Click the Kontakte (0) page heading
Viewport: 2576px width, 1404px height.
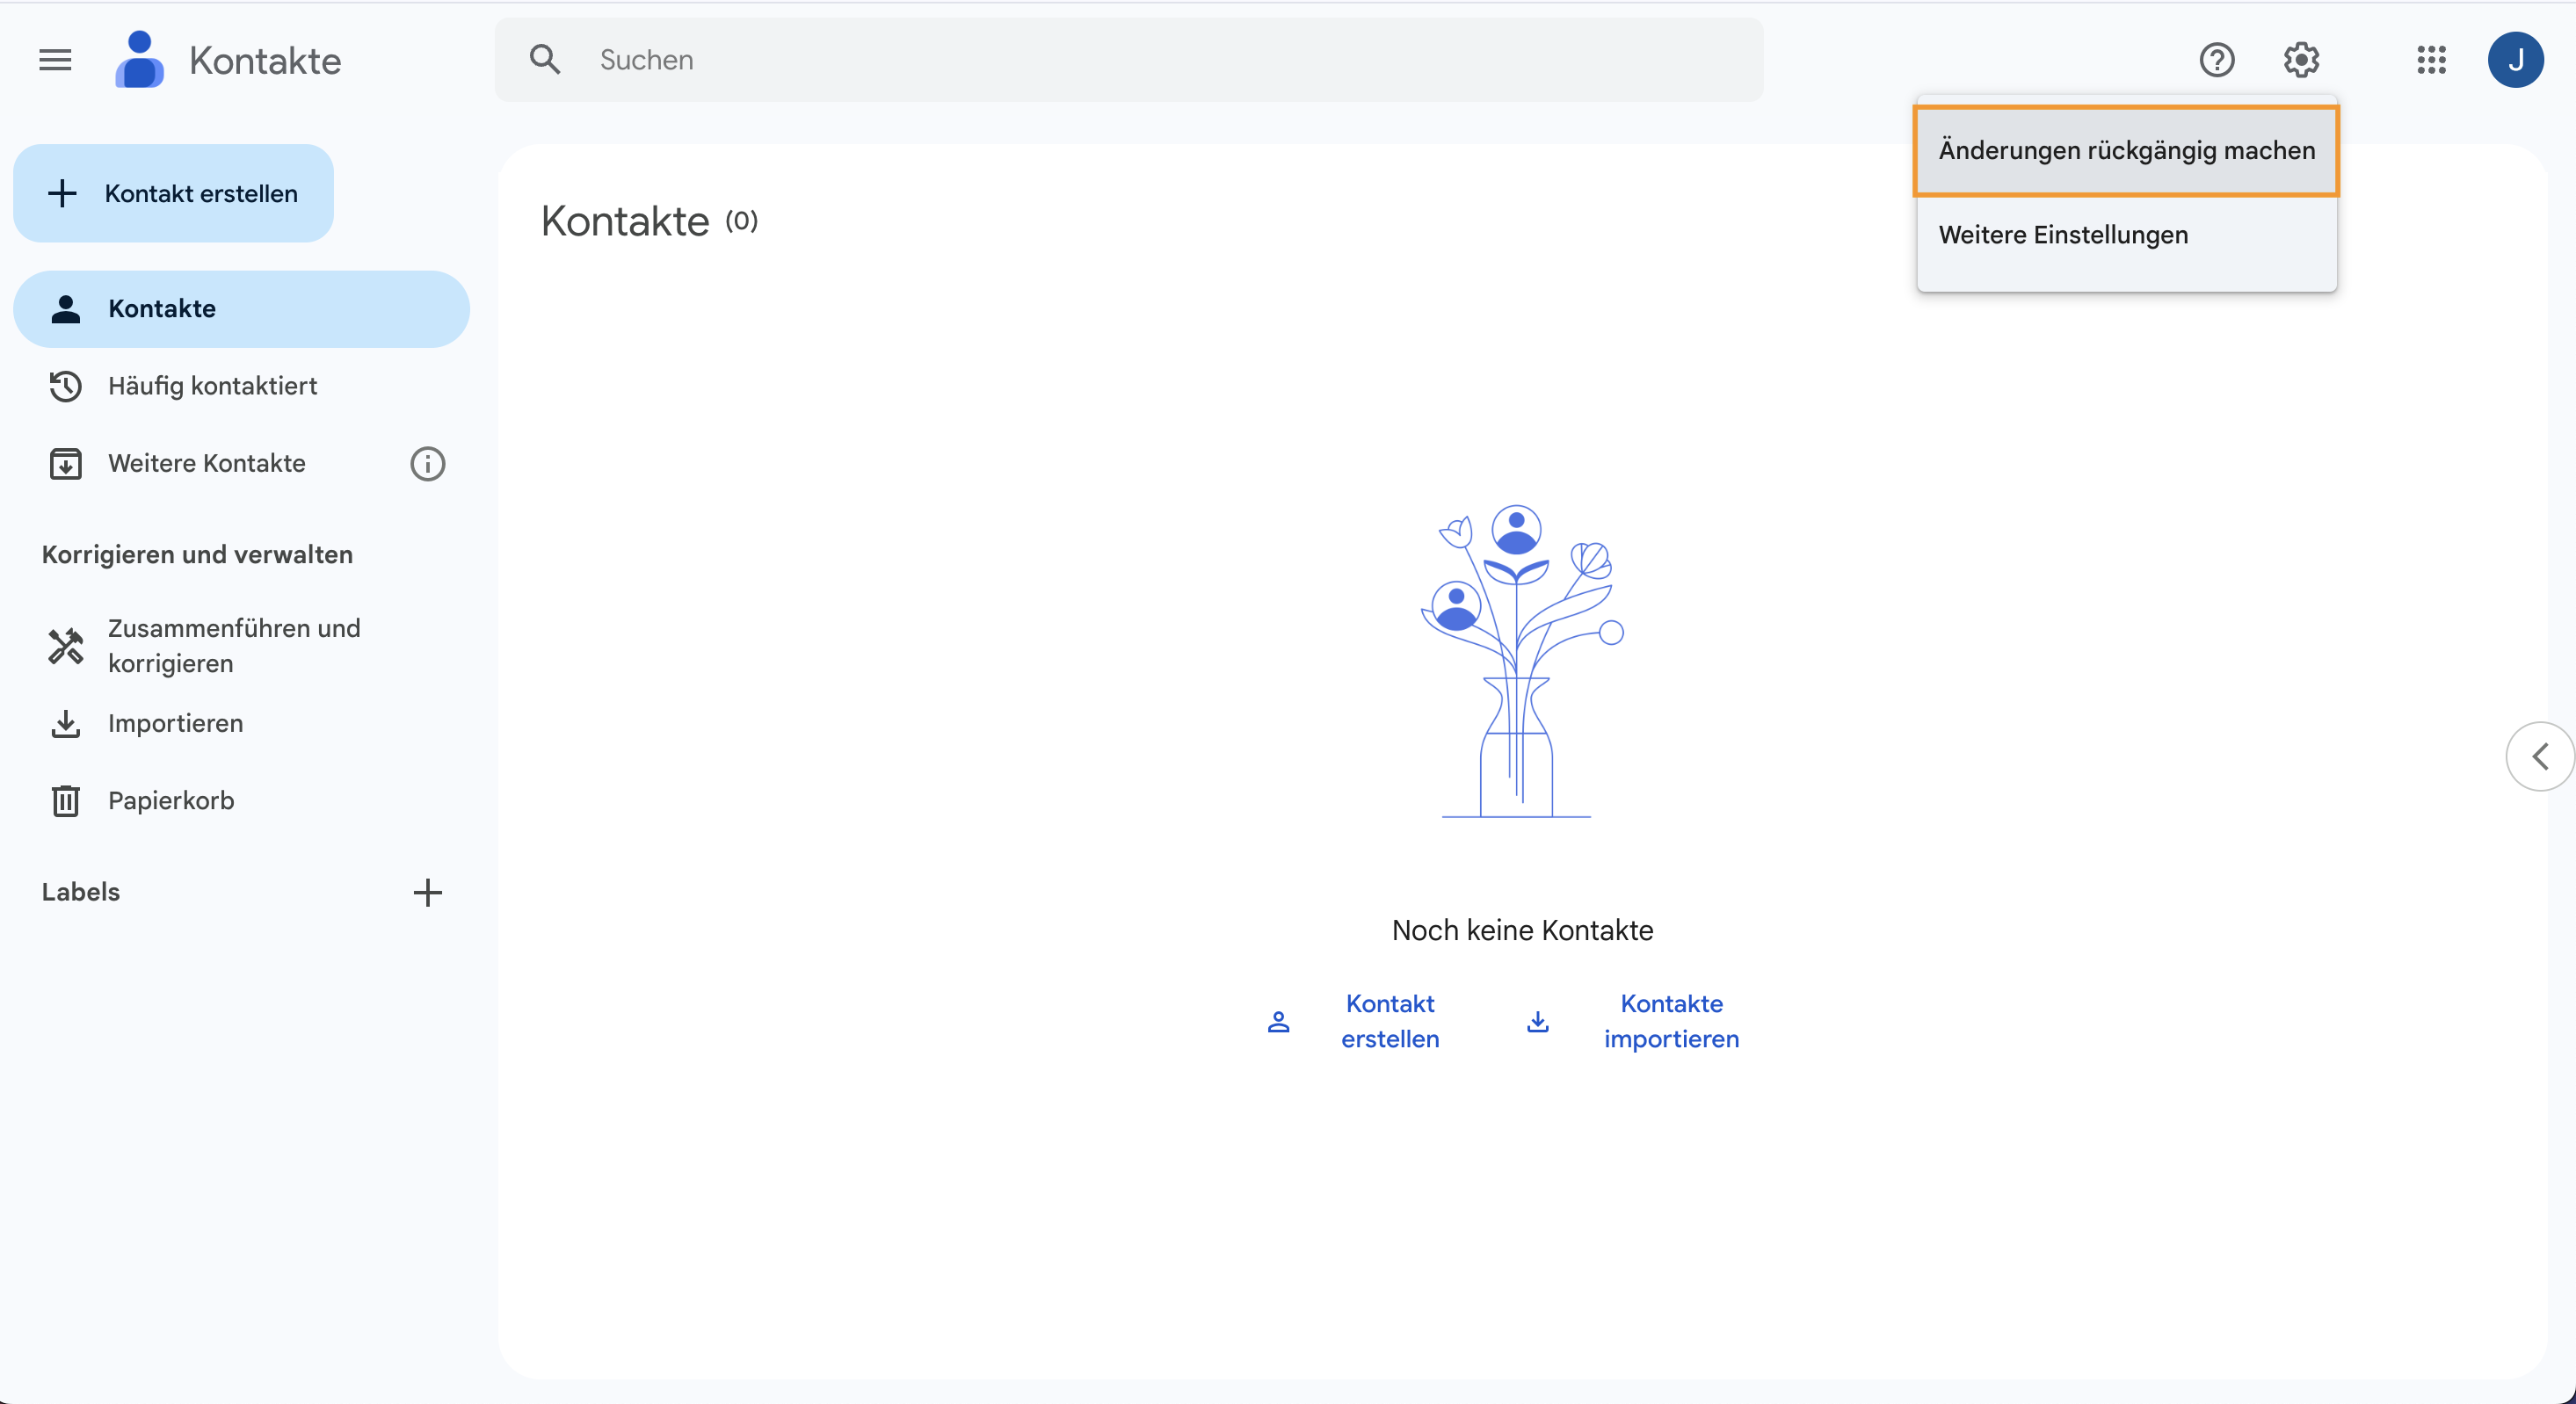pos(649,221)
